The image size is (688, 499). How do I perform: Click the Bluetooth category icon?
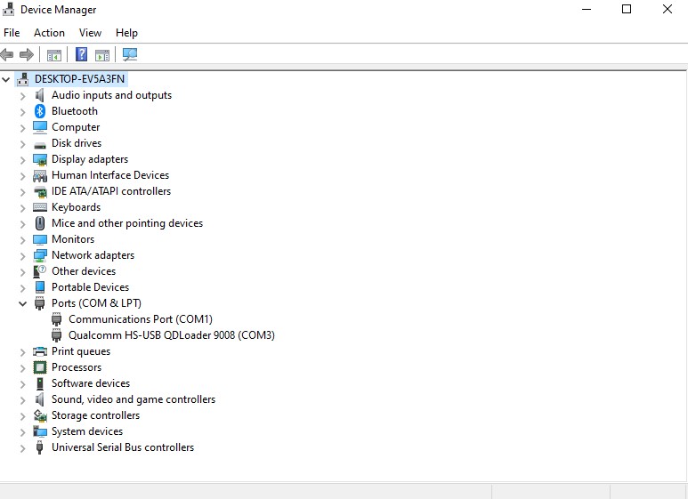pos(40,111)
